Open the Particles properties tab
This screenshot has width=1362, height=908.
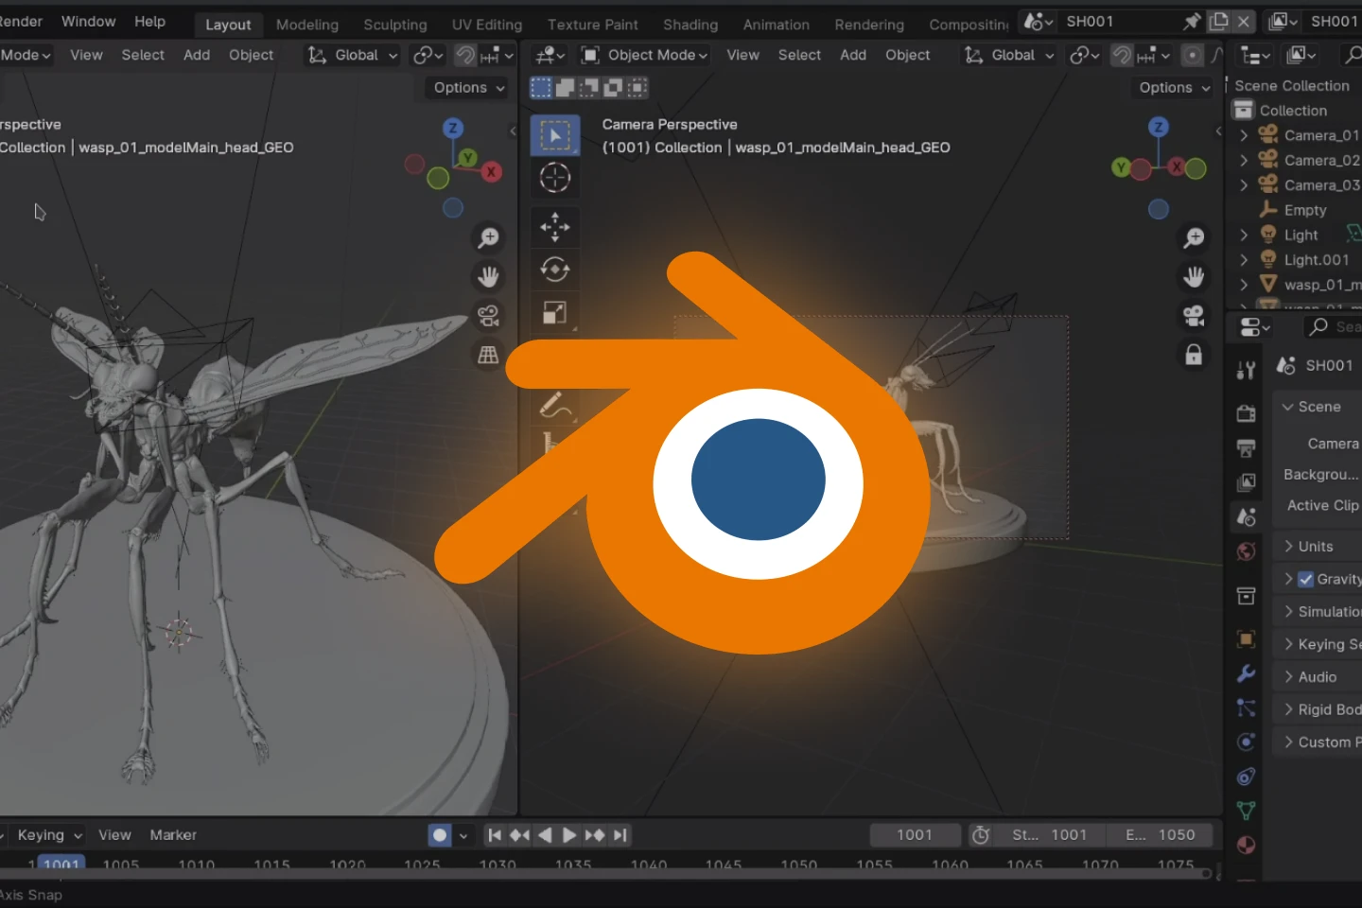[x=1247, y=707]
